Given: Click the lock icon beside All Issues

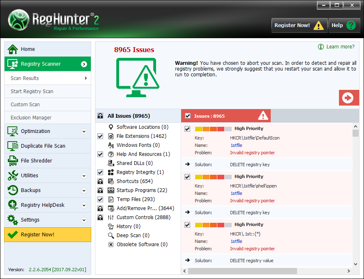Looking at the screenshot, I should click(x=100, y=116).
